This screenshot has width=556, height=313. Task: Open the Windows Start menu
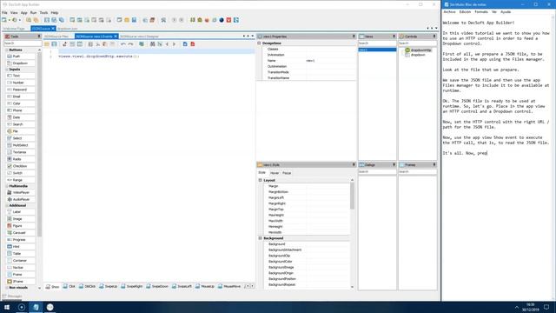[x=7, y=307]
